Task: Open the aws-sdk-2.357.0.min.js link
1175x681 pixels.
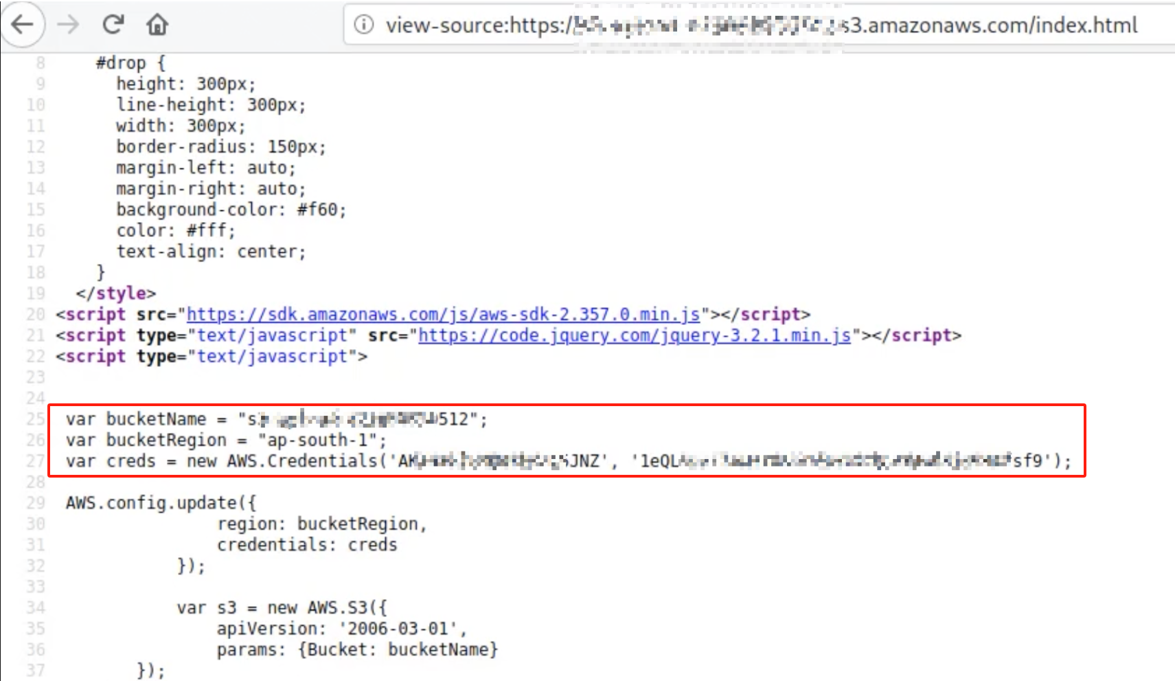Action: (443, 315)
